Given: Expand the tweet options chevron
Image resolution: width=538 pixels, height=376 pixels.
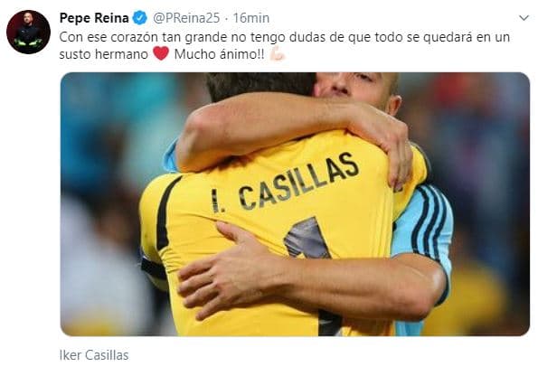Looking at the screenshot, I should (x=524, y=18).
